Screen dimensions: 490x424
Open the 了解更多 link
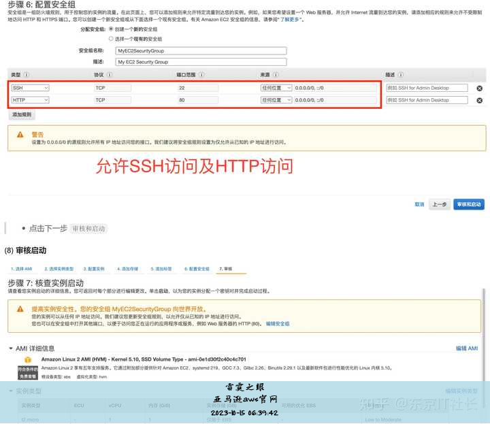point(291,19)
